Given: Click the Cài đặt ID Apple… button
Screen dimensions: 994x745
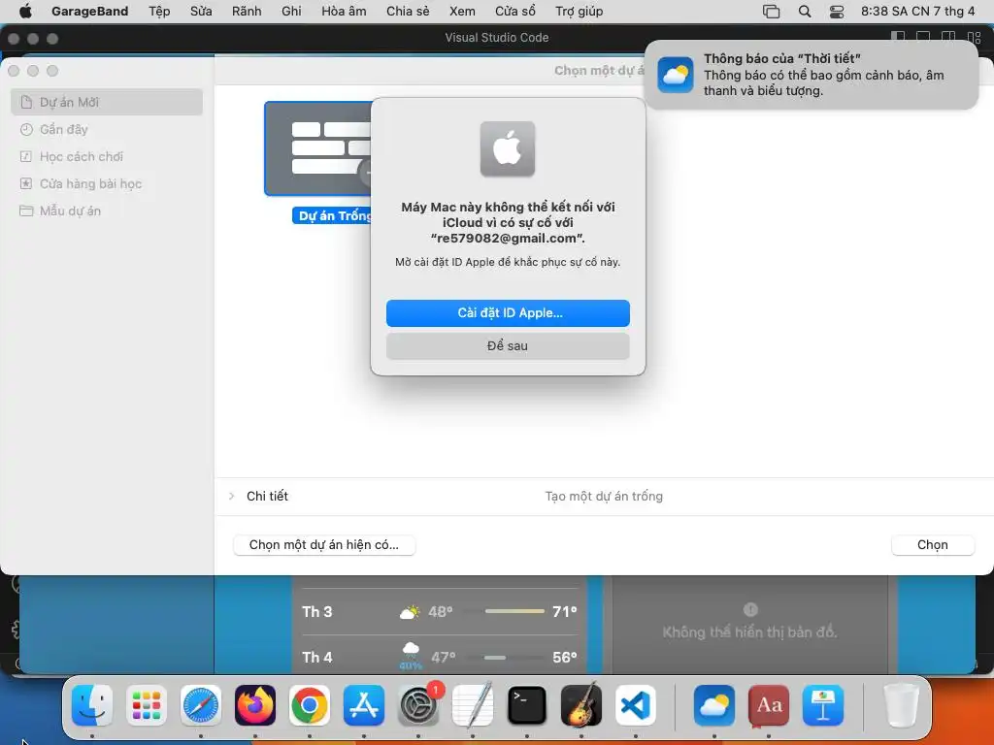Looking at the screenshot, I should click(508, 313).
